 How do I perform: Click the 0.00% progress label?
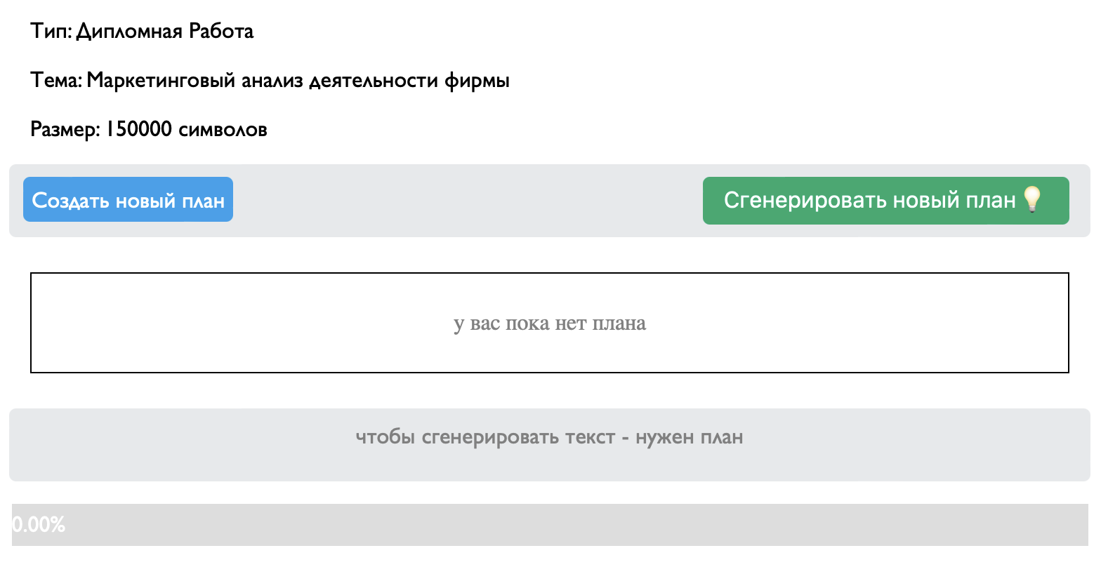click(x=39, y=525)
